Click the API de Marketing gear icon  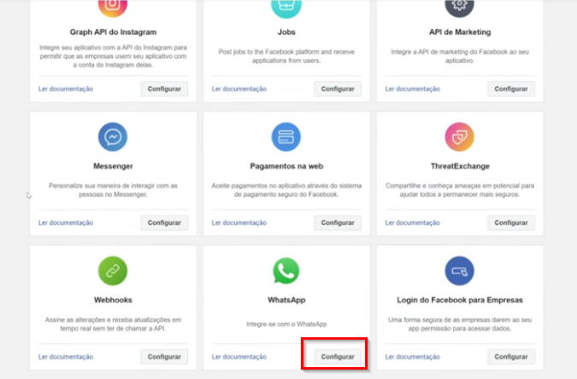[460, 5]
